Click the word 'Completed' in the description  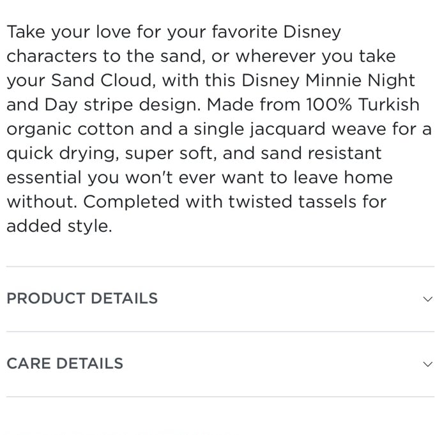pos(131,202)
